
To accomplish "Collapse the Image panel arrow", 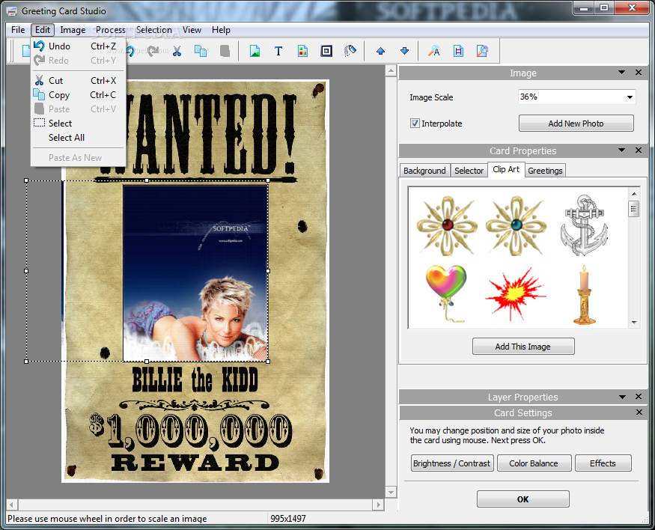I will (x=621, y=73).
